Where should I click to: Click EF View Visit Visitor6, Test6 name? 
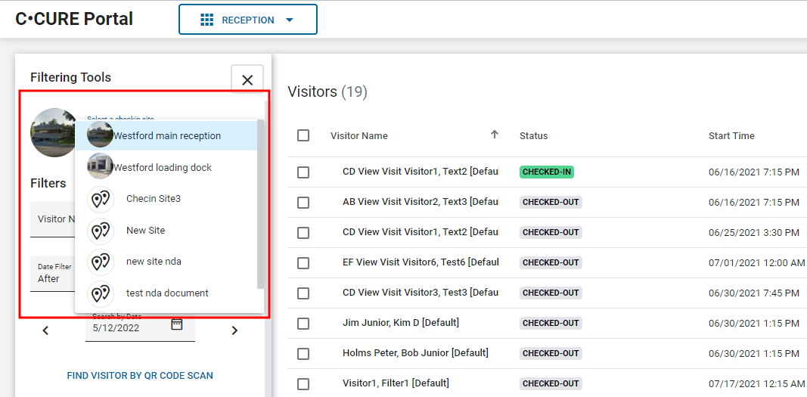click(421, 262)
